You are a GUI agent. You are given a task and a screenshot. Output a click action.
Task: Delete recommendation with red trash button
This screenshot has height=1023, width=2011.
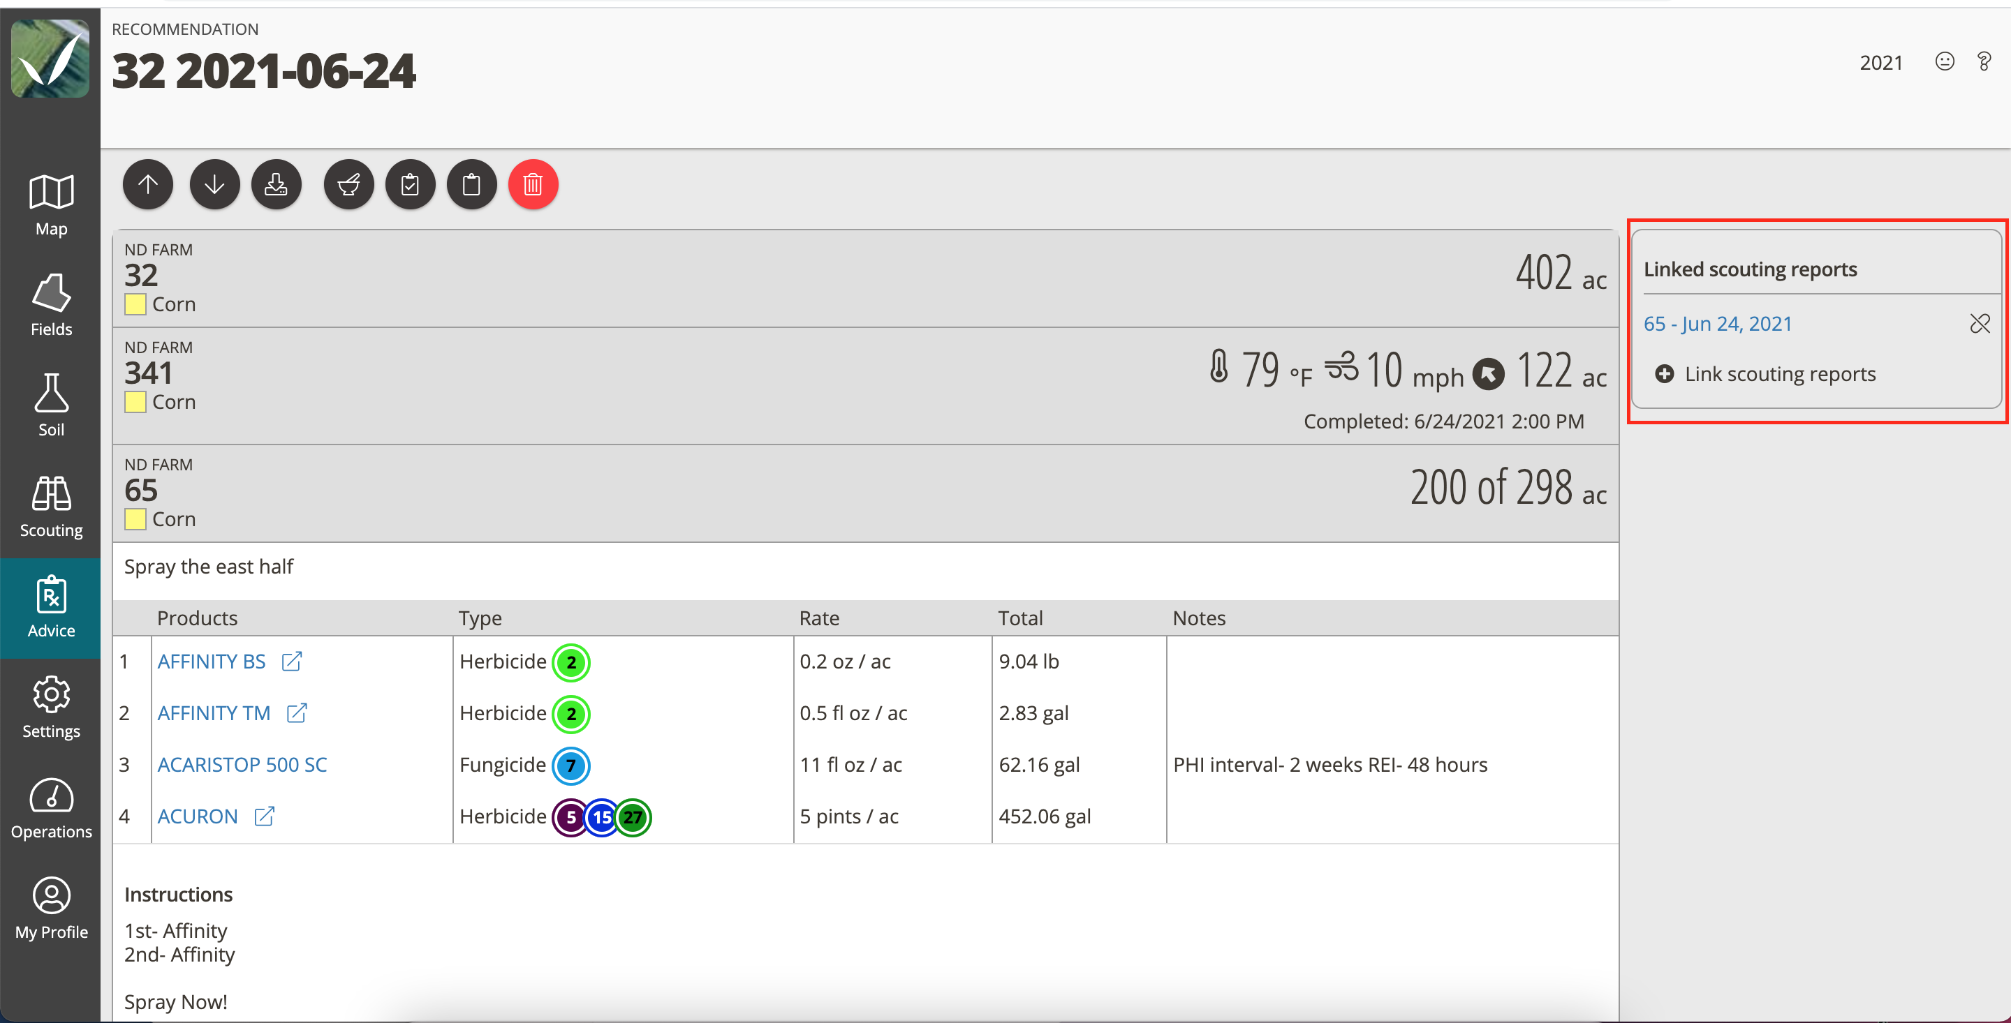[x=533, y=185]
